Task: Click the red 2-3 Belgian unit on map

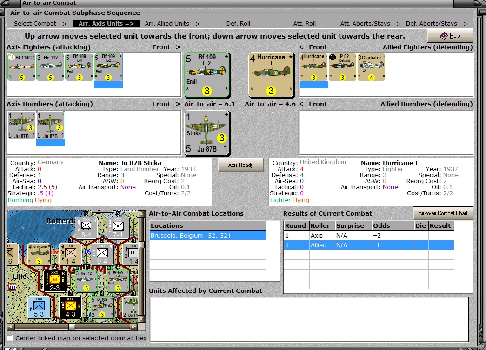Action: point(54,281)
